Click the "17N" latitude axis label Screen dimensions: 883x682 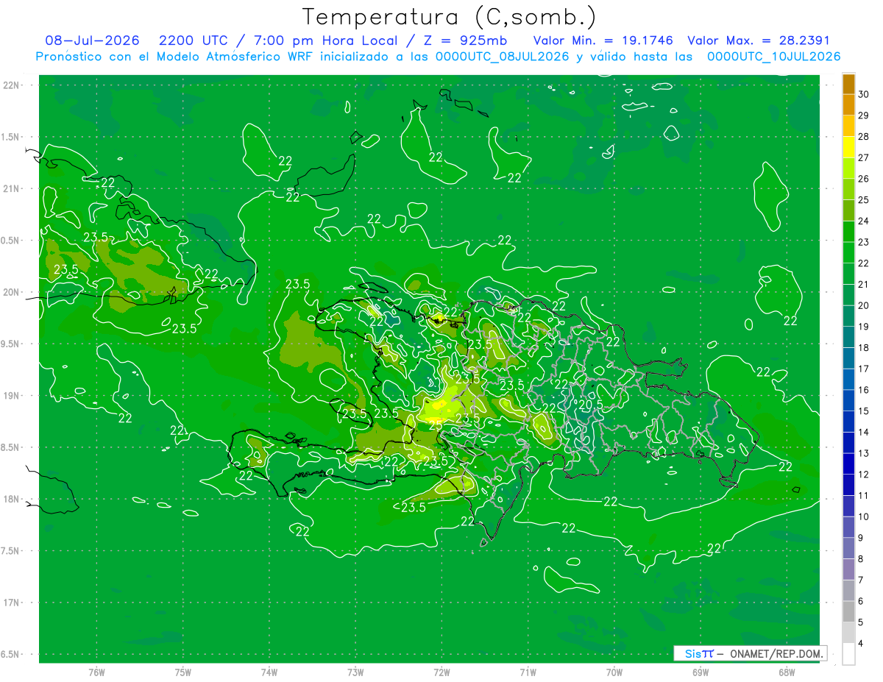(x=13, y=603)
